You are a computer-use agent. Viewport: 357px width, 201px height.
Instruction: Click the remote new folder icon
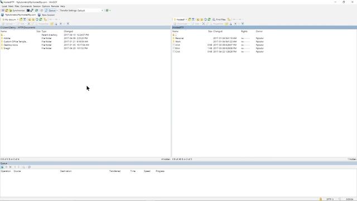tap(226, 23)
